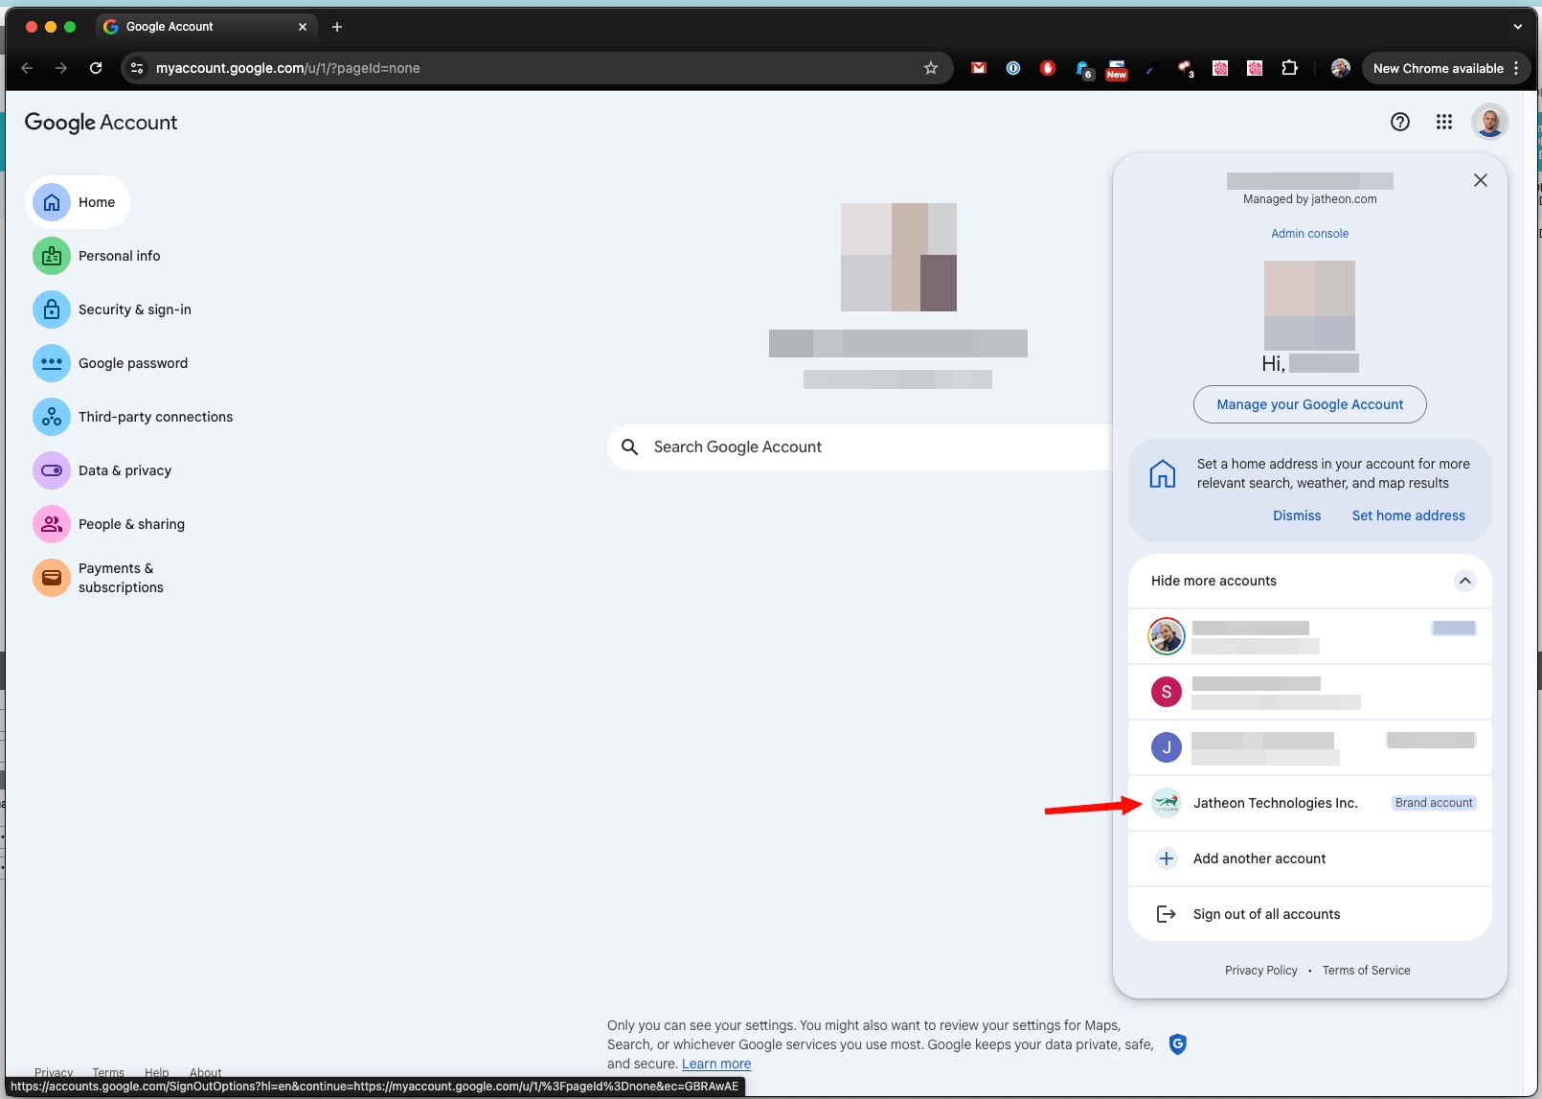Click Sign out of all accounts
1542x1099 pixels.
(x=1309, y=914)
